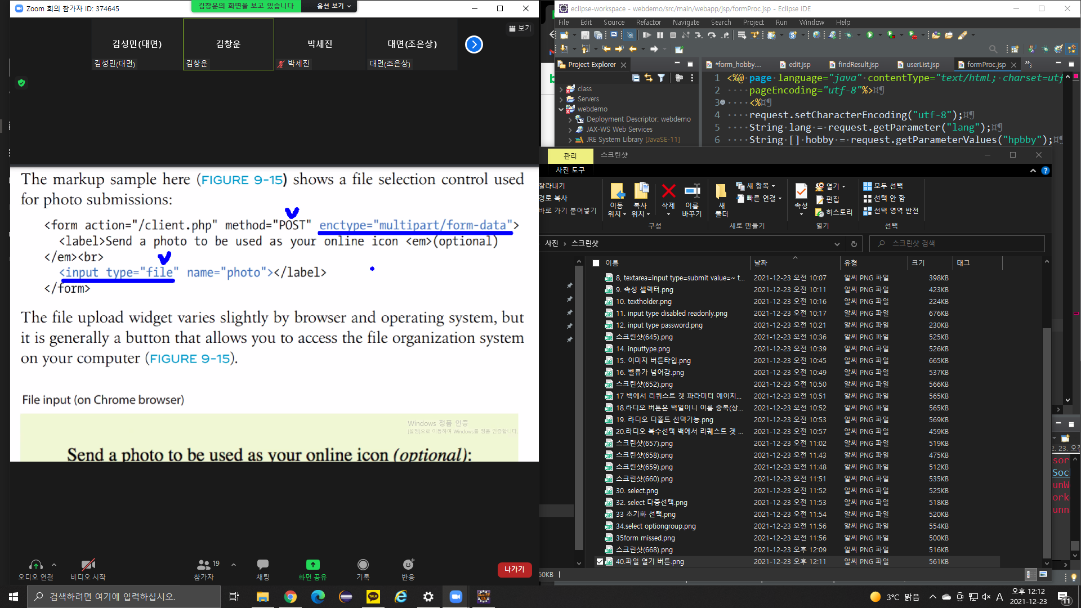Start video in Zoom toolbar
Screen dimensions: 1081x608
[88, 565]
